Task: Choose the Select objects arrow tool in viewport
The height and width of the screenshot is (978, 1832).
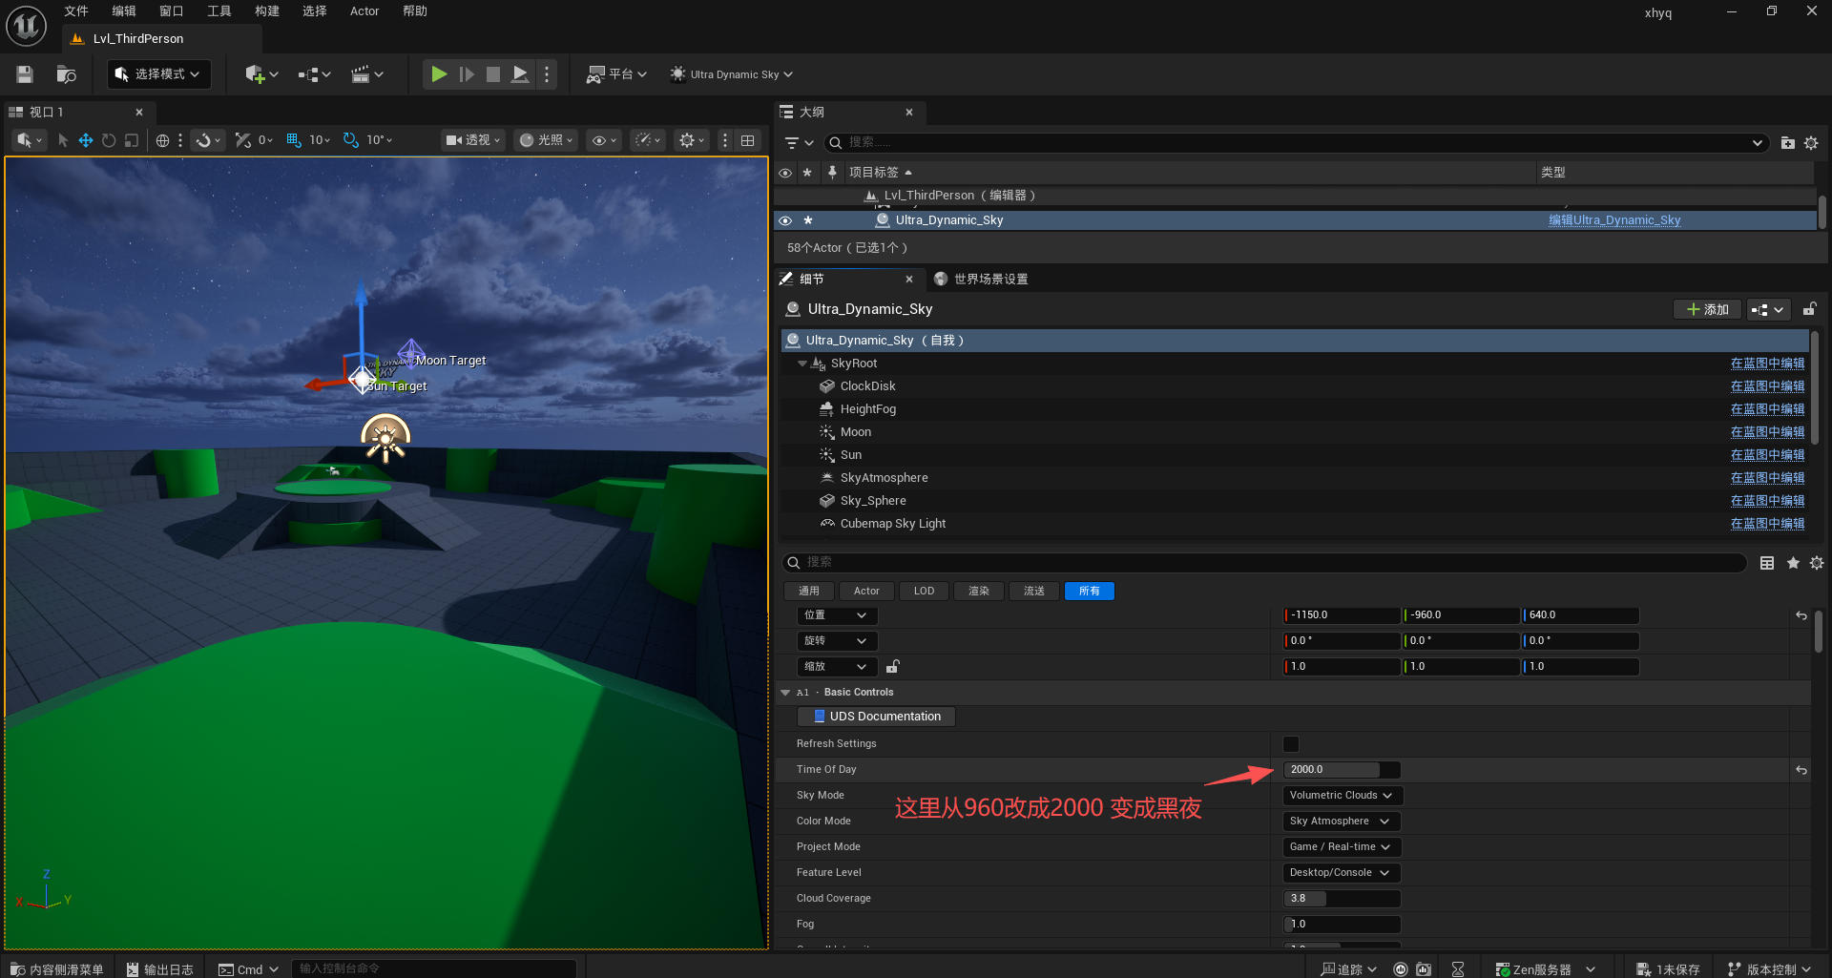Action: tap(63, 140)
